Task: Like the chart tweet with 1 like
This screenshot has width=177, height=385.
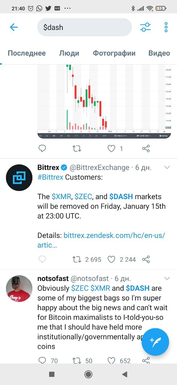Action: [x=111, y=148]
